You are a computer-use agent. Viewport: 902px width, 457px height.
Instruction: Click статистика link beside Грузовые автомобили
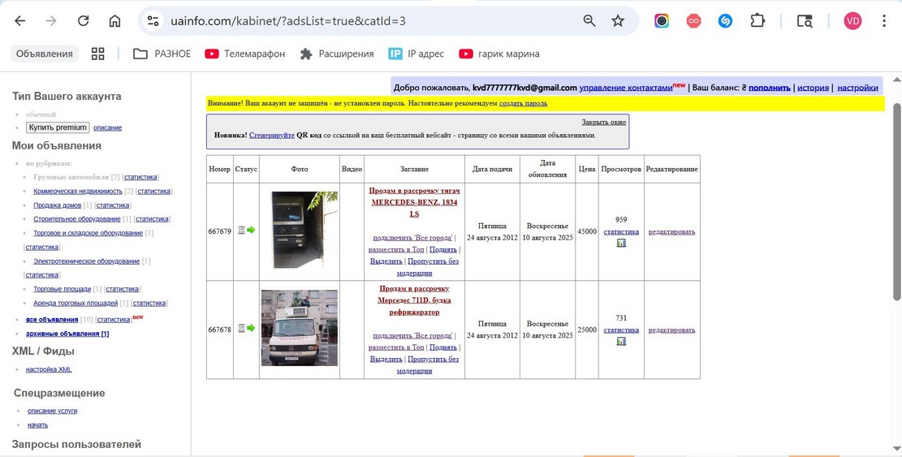pos(140,177)
